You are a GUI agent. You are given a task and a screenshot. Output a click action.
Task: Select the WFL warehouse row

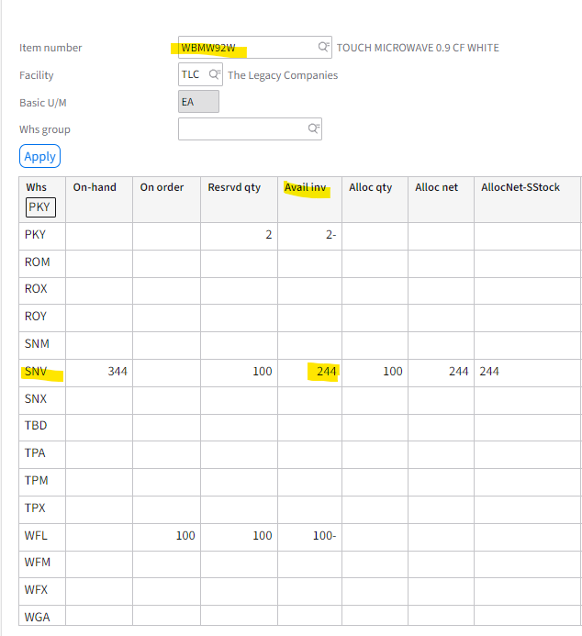click(x=299, y=537)
